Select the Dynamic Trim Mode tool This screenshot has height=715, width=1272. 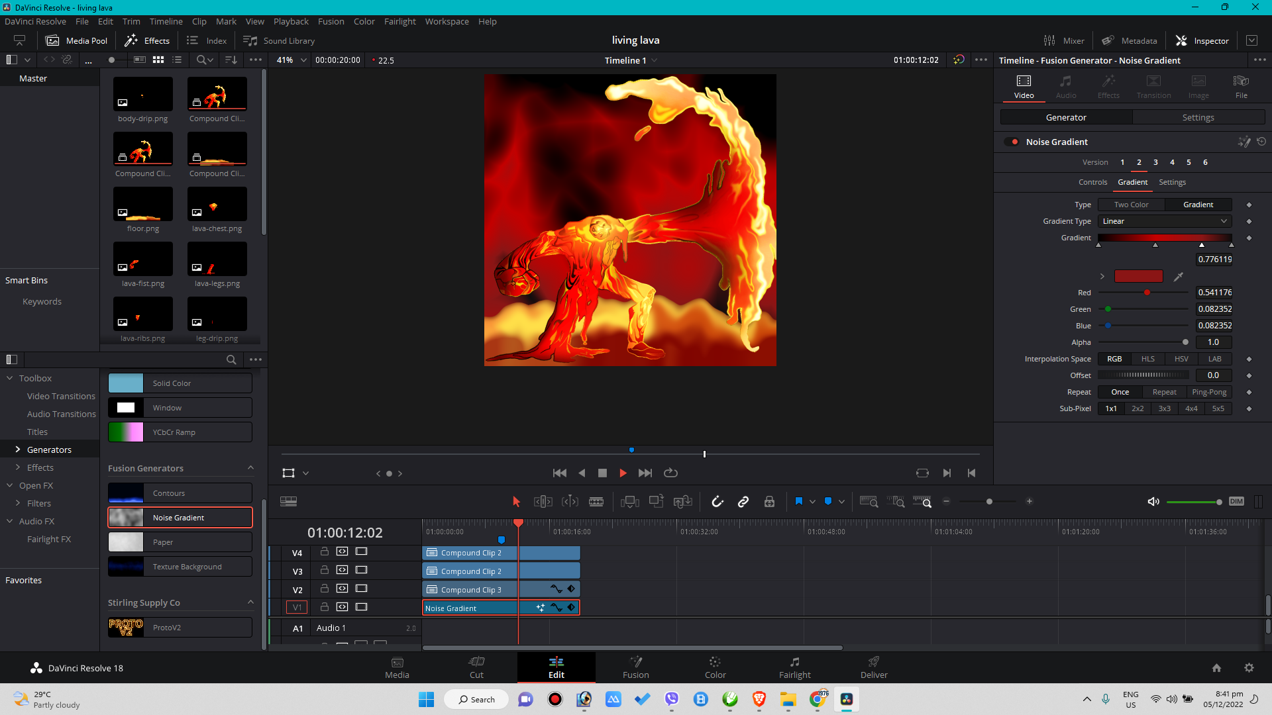pos(570,502)
